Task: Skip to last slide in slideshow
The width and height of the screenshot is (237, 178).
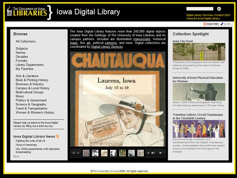Action: click(x=153, y=153)
